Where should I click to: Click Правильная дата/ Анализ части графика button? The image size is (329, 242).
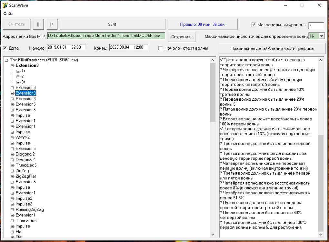pos(272,48)
